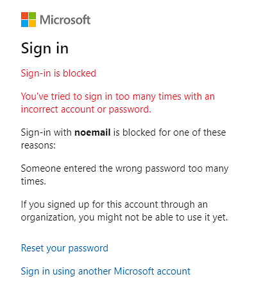Click the word 'times.' below the wrong-password line

pos(33,181)
